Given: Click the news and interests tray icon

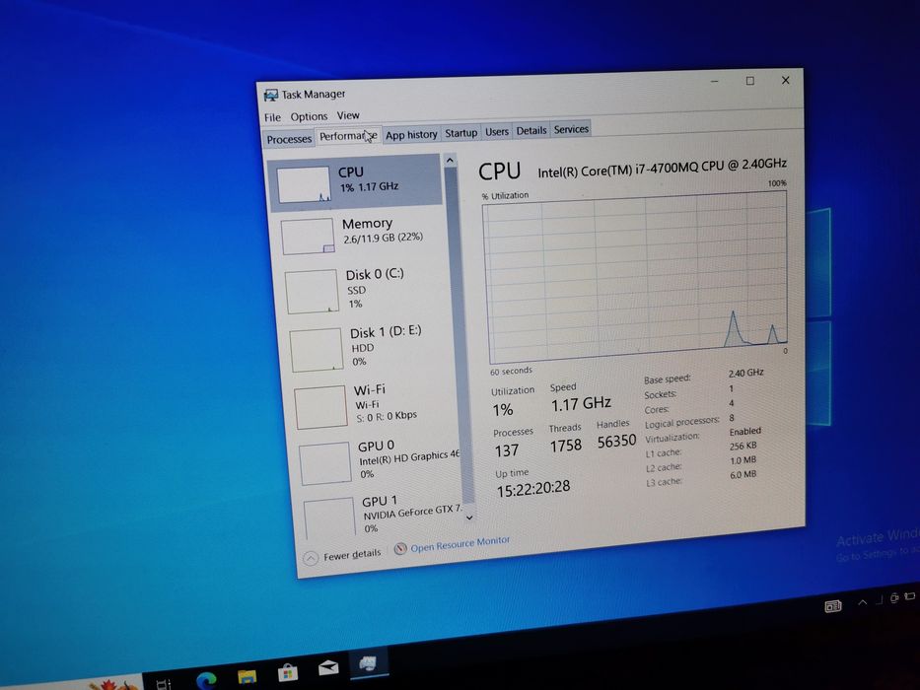Looking at the screenshot, I should (833, 606).
